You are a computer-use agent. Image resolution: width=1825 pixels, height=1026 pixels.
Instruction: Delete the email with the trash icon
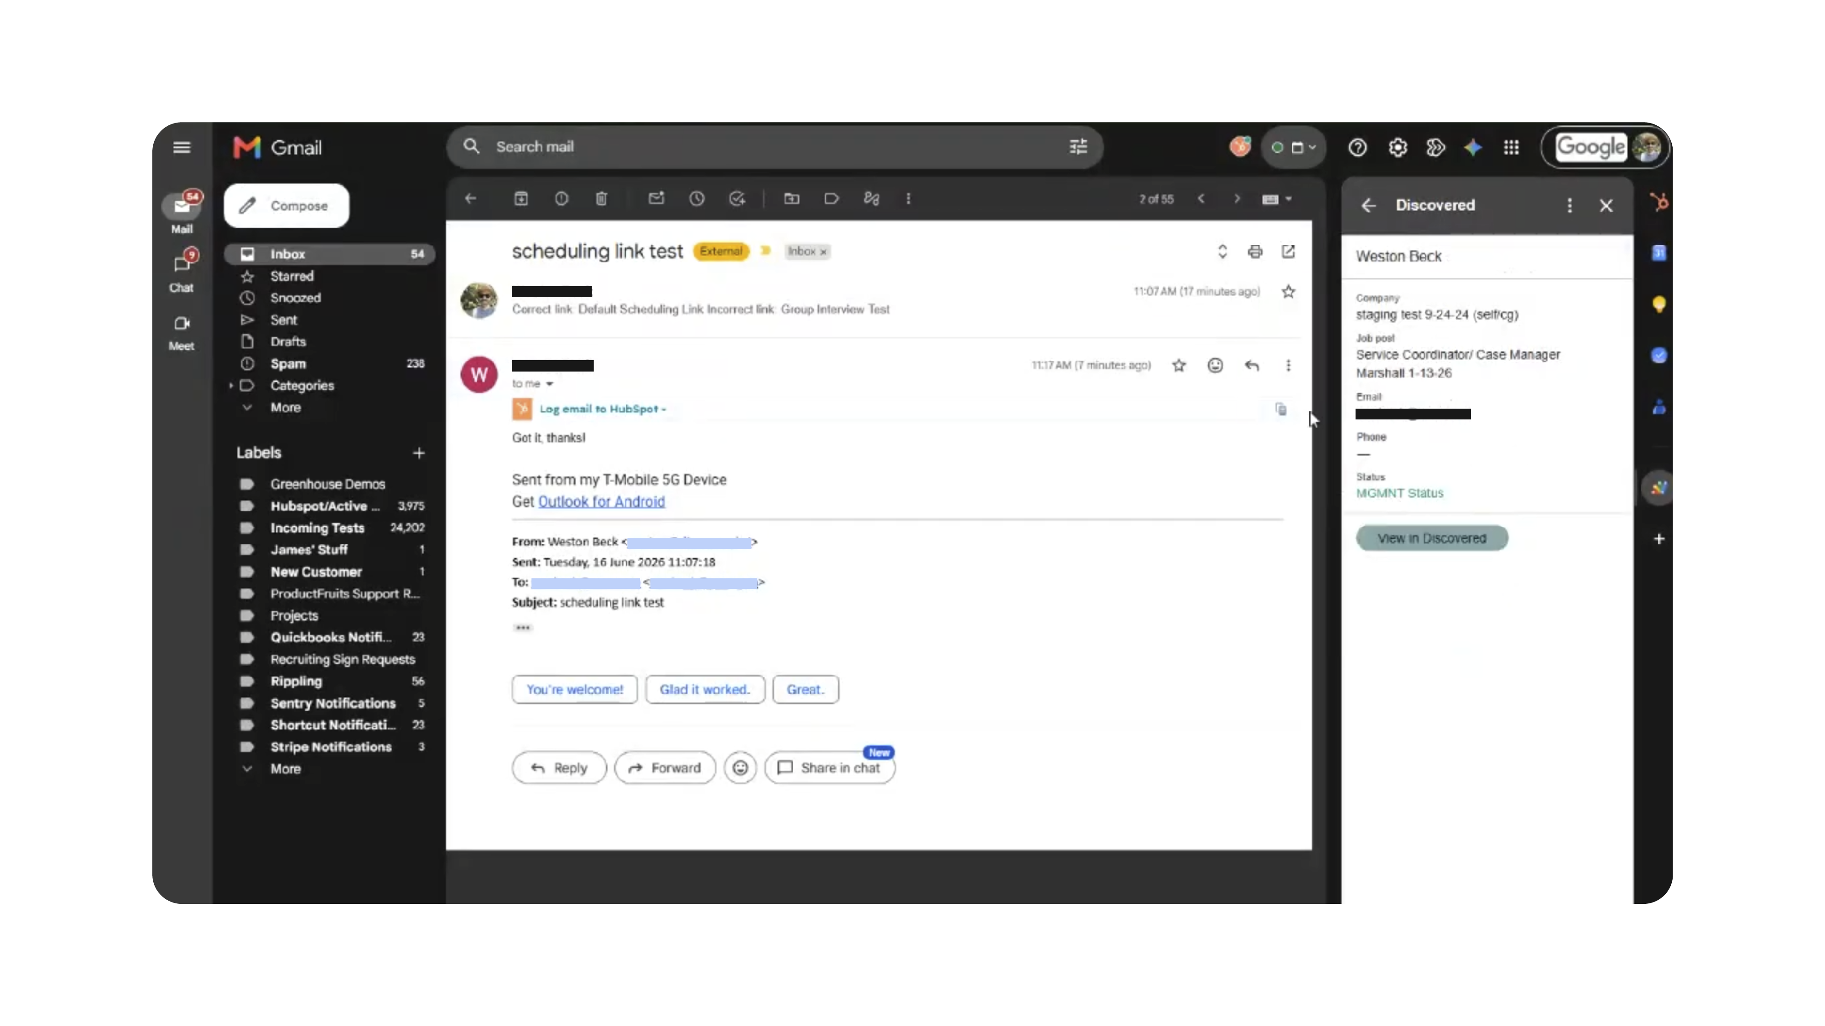pyautogui.click(x=602, y=199)
